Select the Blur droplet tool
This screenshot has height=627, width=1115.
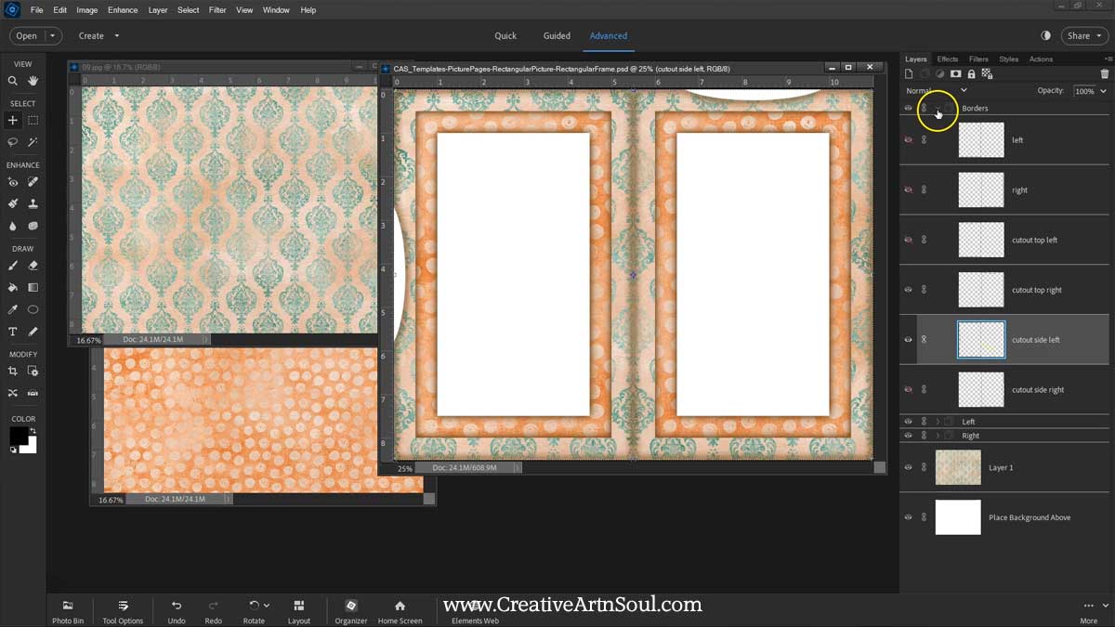(13, 226)
